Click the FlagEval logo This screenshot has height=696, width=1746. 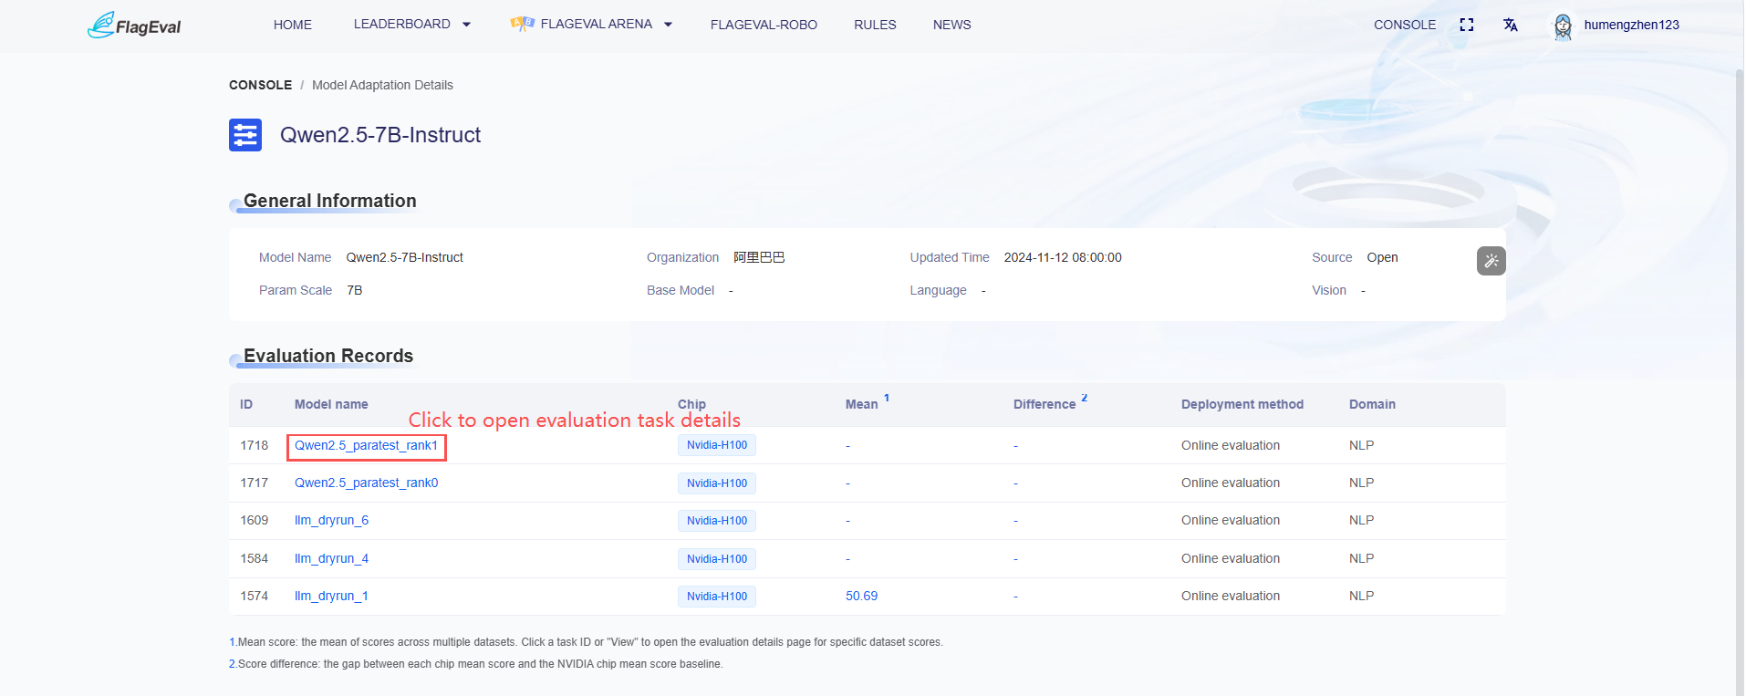click(x=134, y=25)
